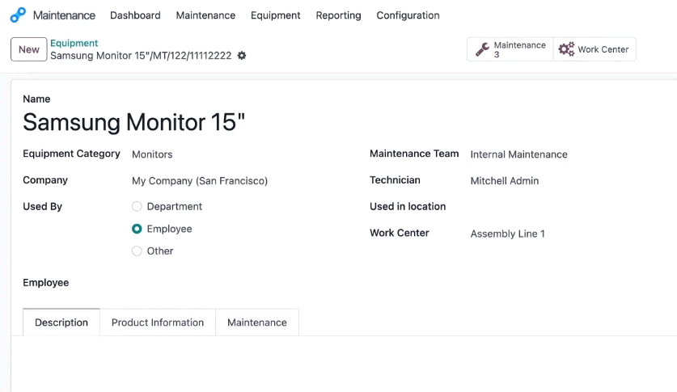Click the Equipment Category label
Image resolution: width=677 pixels, height=392 pixels.
71,154
